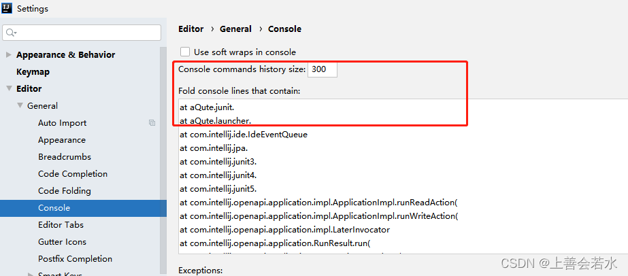This screenshot has width=628, height=276.
Task: Select fold line ending with LaterInvocator
Action: (285, 230)
